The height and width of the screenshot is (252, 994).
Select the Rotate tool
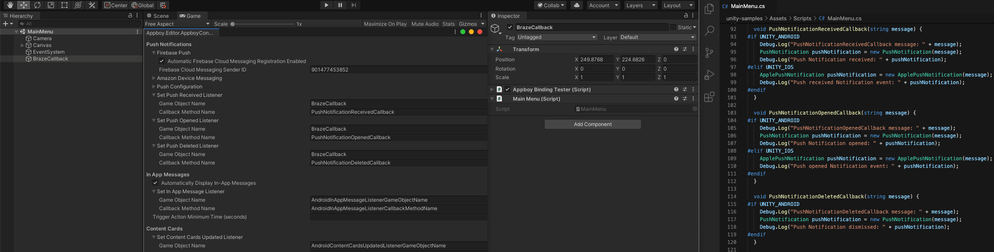tap(37, 5)
